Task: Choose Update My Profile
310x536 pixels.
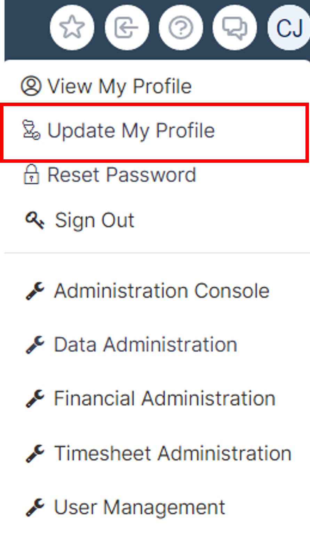Action: coord(131,131)
